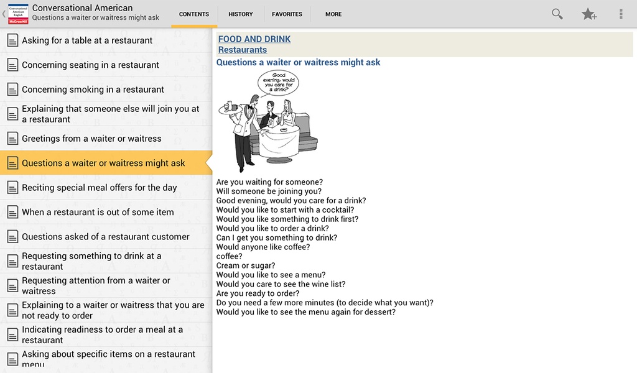This screenshot has height=373, width=637.
Task: Tap 'Can I get you something to drink?'
Action: point(277,238)
